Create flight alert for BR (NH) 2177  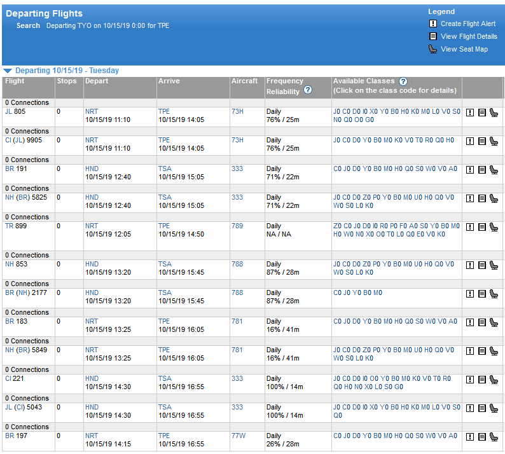coord(470,294)
